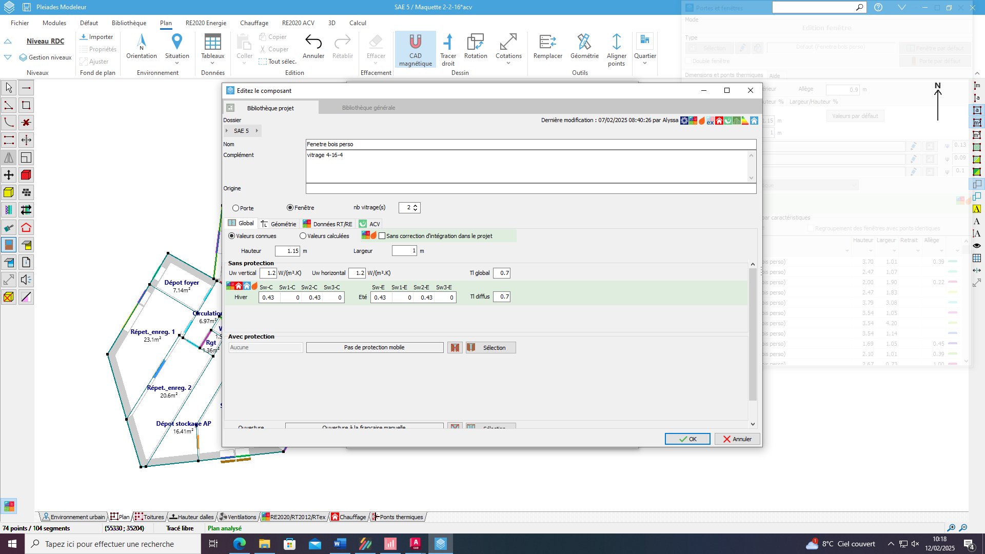Switch to the Données RT/RE tab
The height and width of the screenshot is (554, 985).
(x=327, y=224)
